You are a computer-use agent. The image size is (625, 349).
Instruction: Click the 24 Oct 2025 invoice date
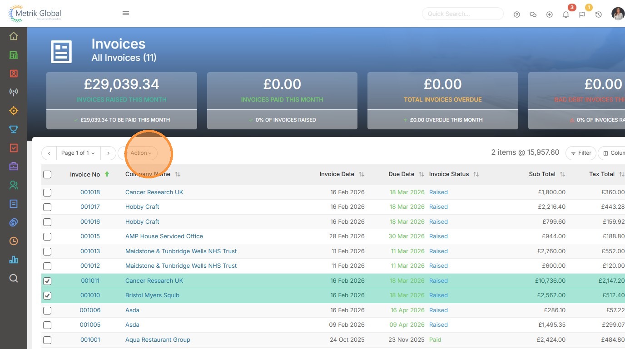[x=347, y=339]
